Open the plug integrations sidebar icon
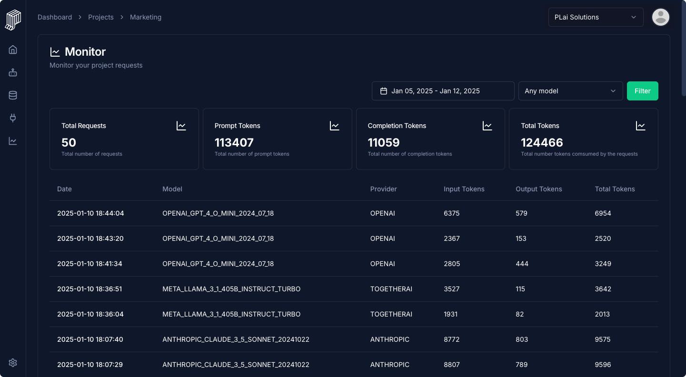 pyautogui.click(x=13, y=118)
